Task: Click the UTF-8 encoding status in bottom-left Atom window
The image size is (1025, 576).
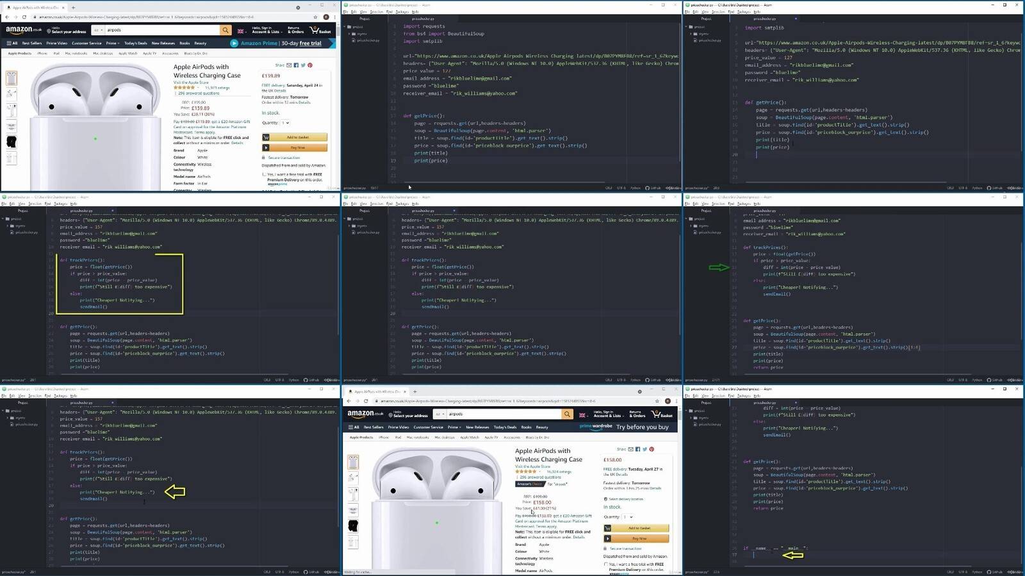Action: coord(279,572)
